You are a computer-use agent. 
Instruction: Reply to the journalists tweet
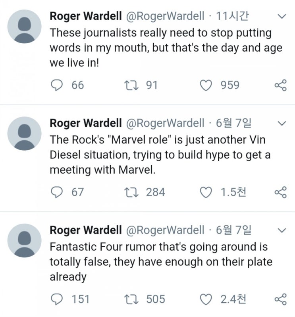click(56, 85)
